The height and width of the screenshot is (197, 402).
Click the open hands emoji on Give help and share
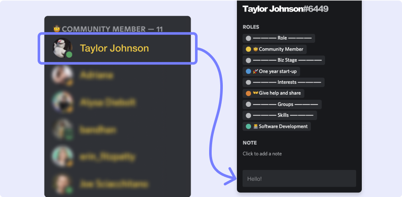tap(255, 93)
